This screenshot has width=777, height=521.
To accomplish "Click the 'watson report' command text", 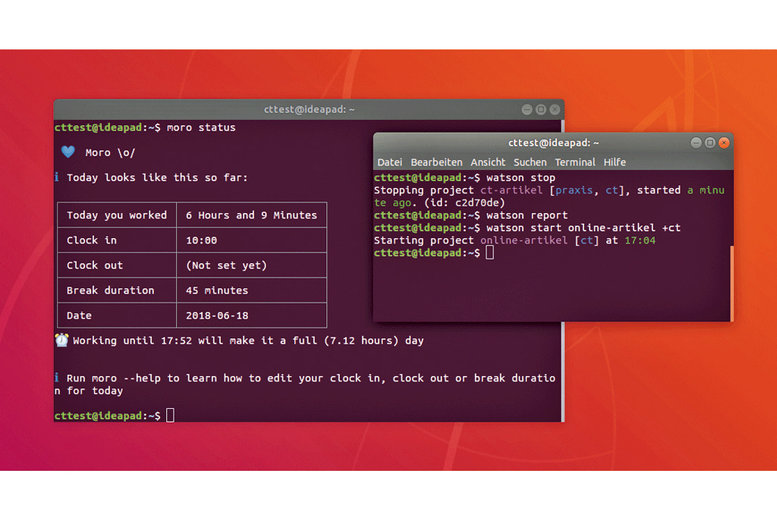I will point(527,215).
